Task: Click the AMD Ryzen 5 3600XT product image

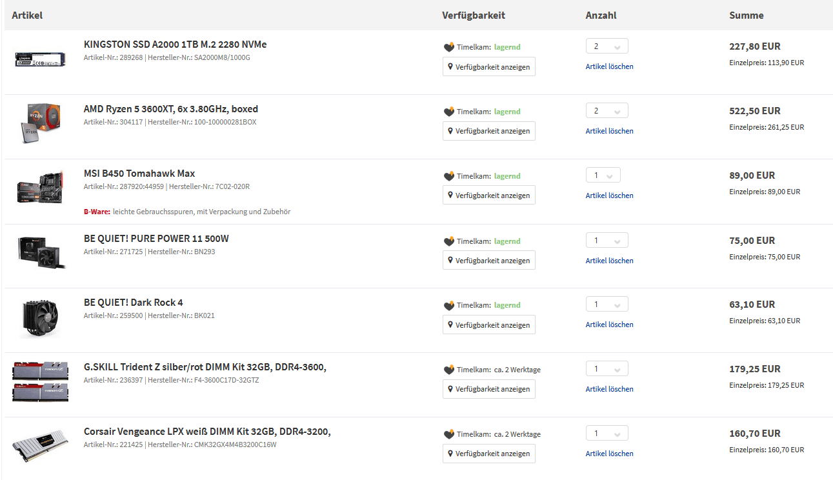Action: point(40,123)
